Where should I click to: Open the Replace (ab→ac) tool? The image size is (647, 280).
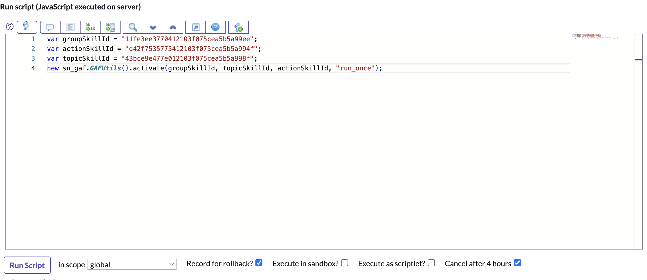(90, 27)
